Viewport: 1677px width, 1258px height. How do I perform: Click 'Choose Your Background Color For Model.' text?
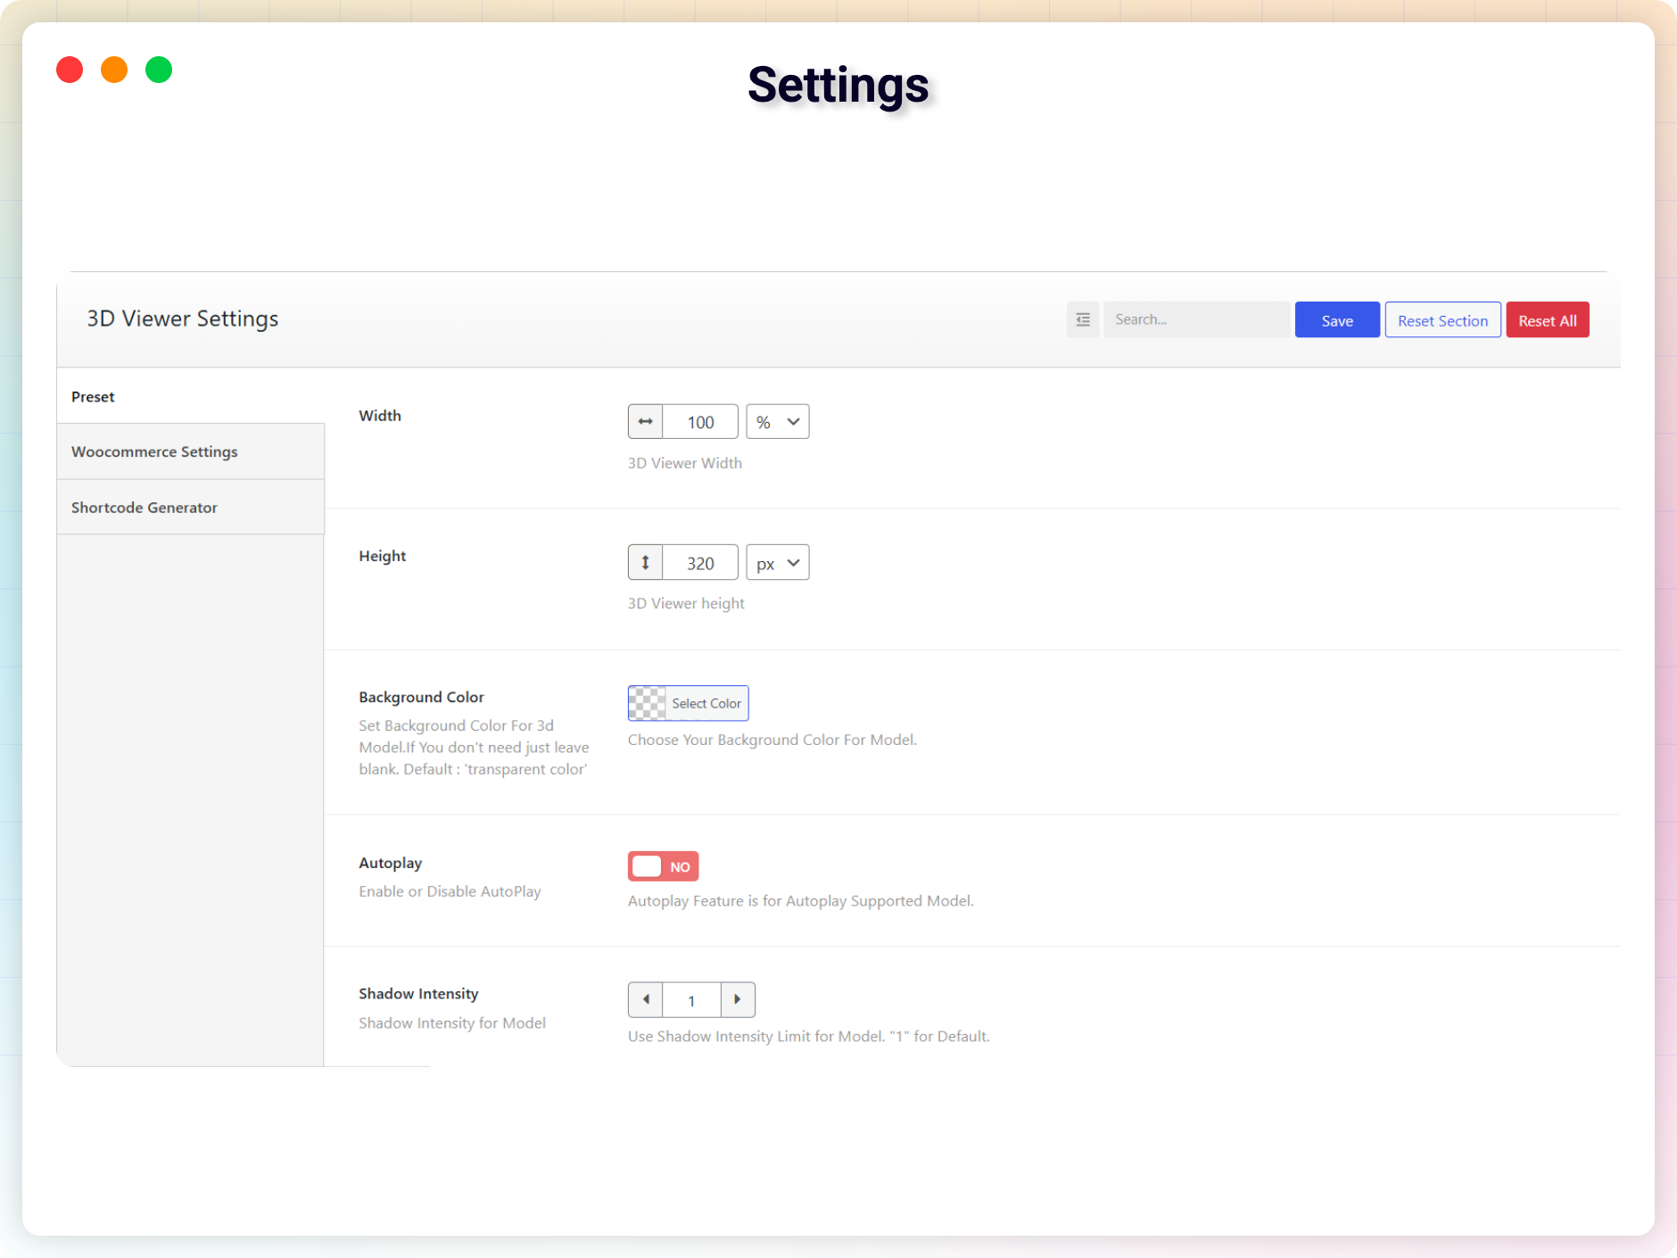point(772,740)
